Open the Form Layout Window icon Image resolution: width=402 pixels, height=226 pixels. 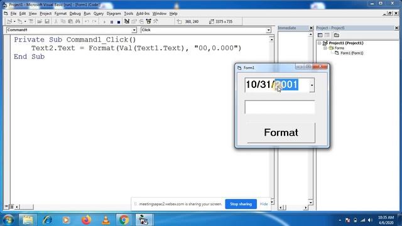click(141, 21)
